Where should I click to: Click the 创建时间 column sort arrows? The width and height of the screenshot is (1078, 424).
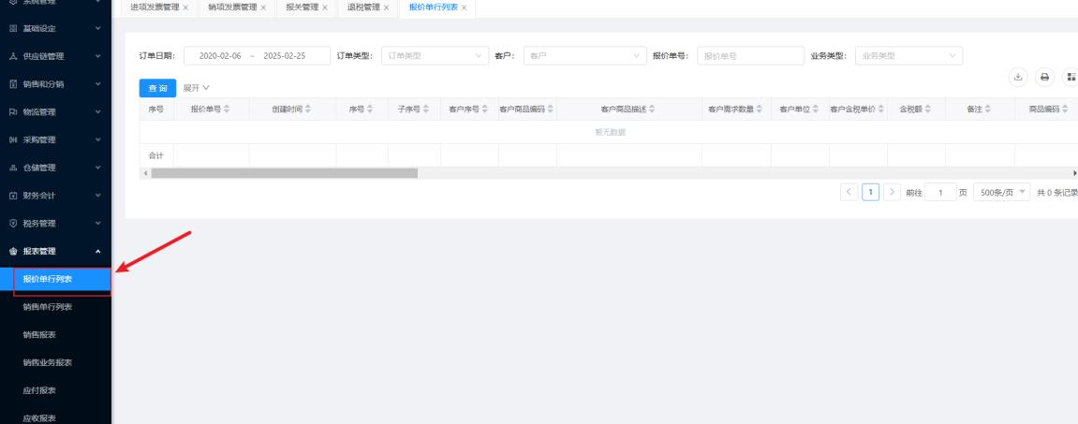tap(308, 110)
